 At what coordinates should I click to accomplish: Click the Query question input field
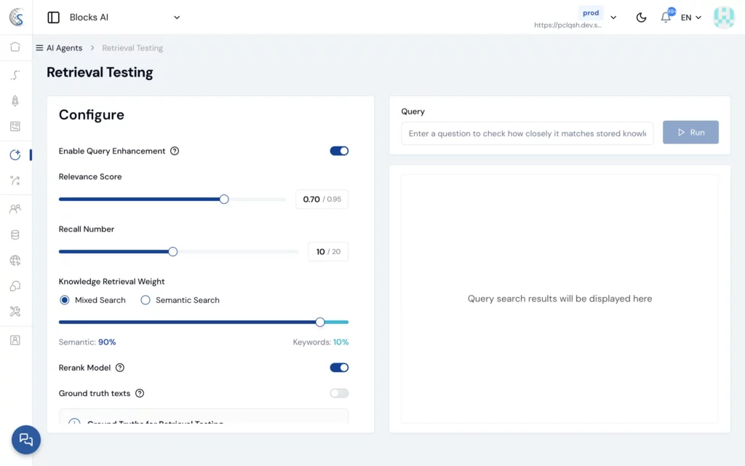(527, 133)
